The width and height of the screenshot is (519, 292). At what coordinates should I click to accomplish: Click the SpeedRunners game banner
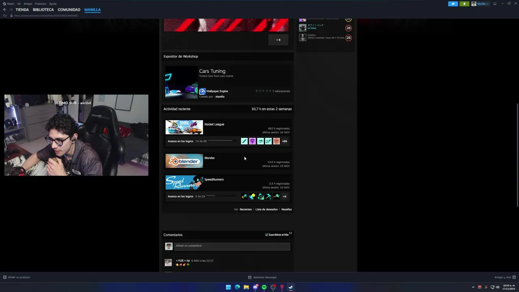tap(184, 182)
